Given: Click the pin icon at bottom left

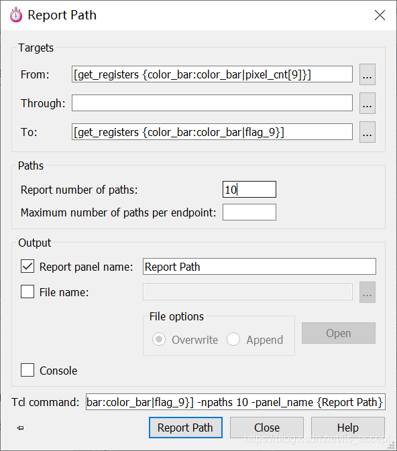Looking at the screenshot, I should [x=20, y=428].
